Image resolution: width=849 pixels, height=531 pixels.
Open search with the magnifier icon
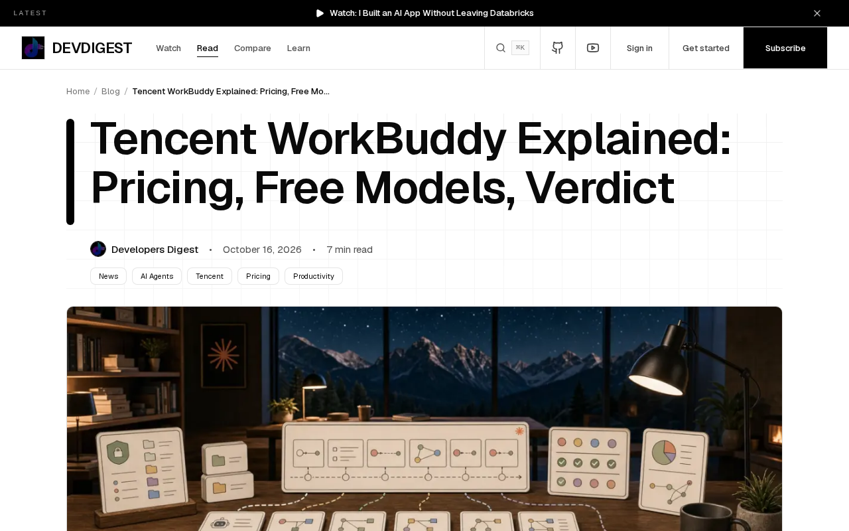[x=501, y=48]
